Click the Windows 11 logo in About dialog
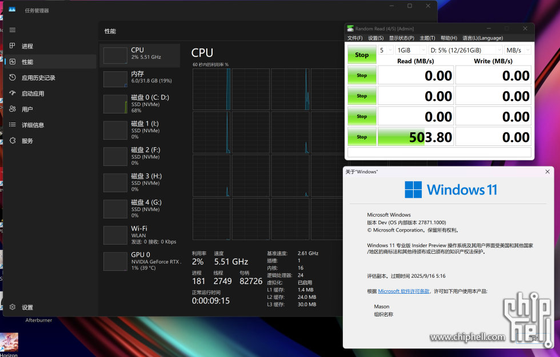Viewport: 560px width, 357px height. coord(451,189)
